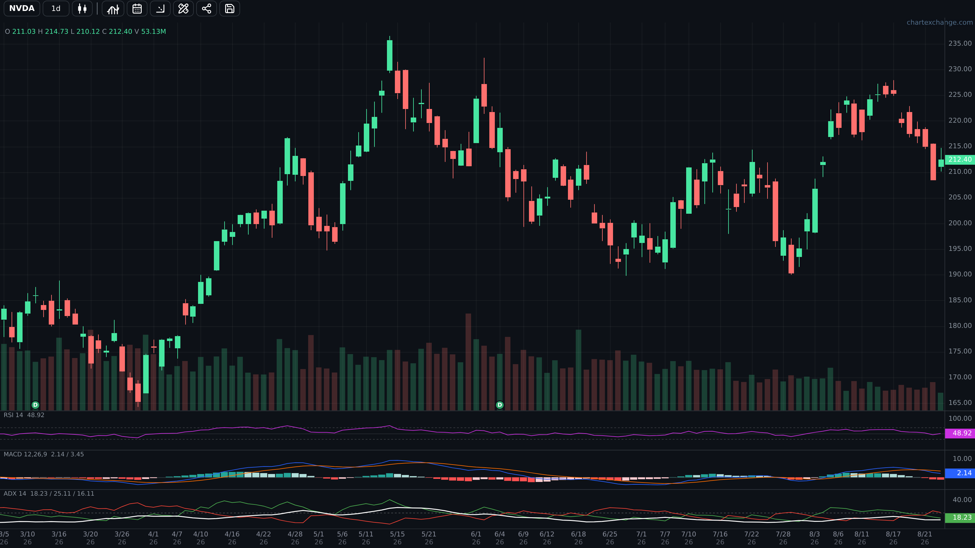975x548 pixels.
Task: Save the chart with floppy icon
Action: (x=229, y=8)
